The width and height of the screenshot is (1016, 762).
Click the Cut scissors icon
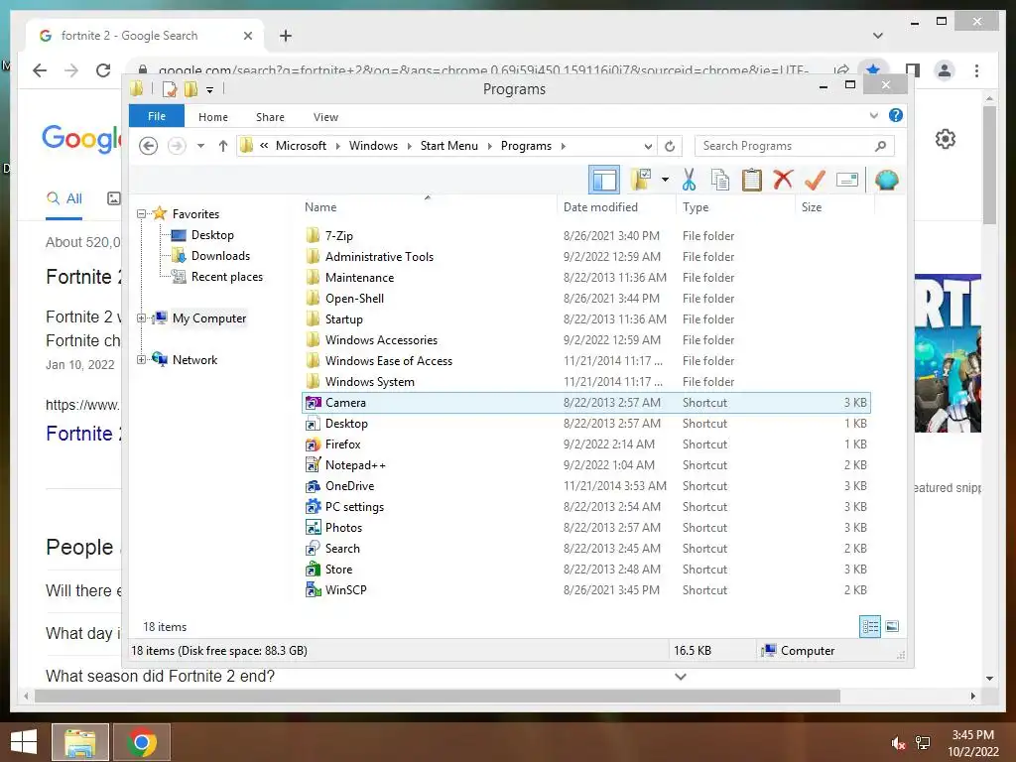689,180
